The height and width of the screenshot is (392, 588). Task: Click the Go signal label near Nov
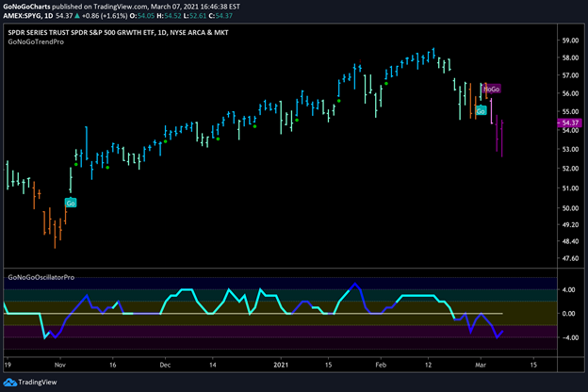[x=71, y=203]
